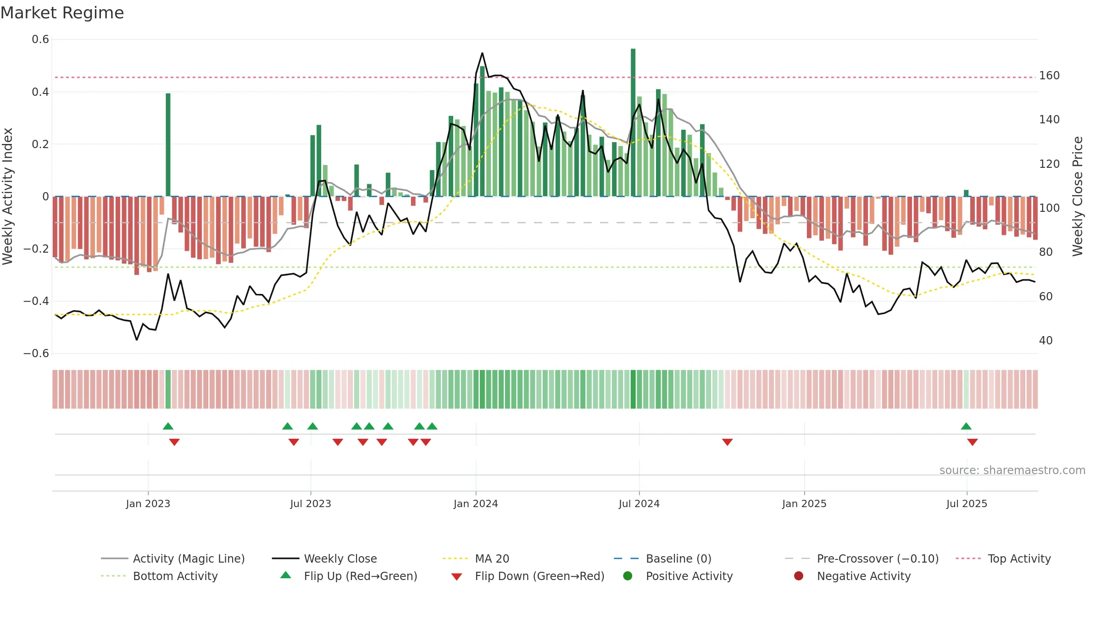Viewport: 1101px width, 619px height.
Task: Click the Jul 2023 x-axis label
Action: tap(311, 503)
